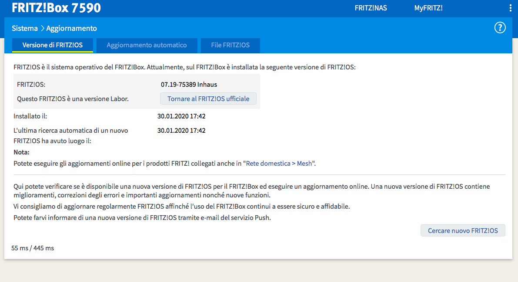Open the MyFRITZ! link
The width and height of the screenshot is (518, 282).
[428, 8]
